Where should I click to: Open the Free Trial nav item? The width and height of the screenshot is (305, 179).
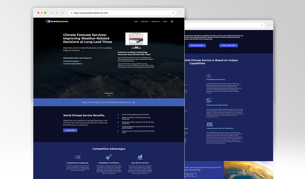click(145, 22)
